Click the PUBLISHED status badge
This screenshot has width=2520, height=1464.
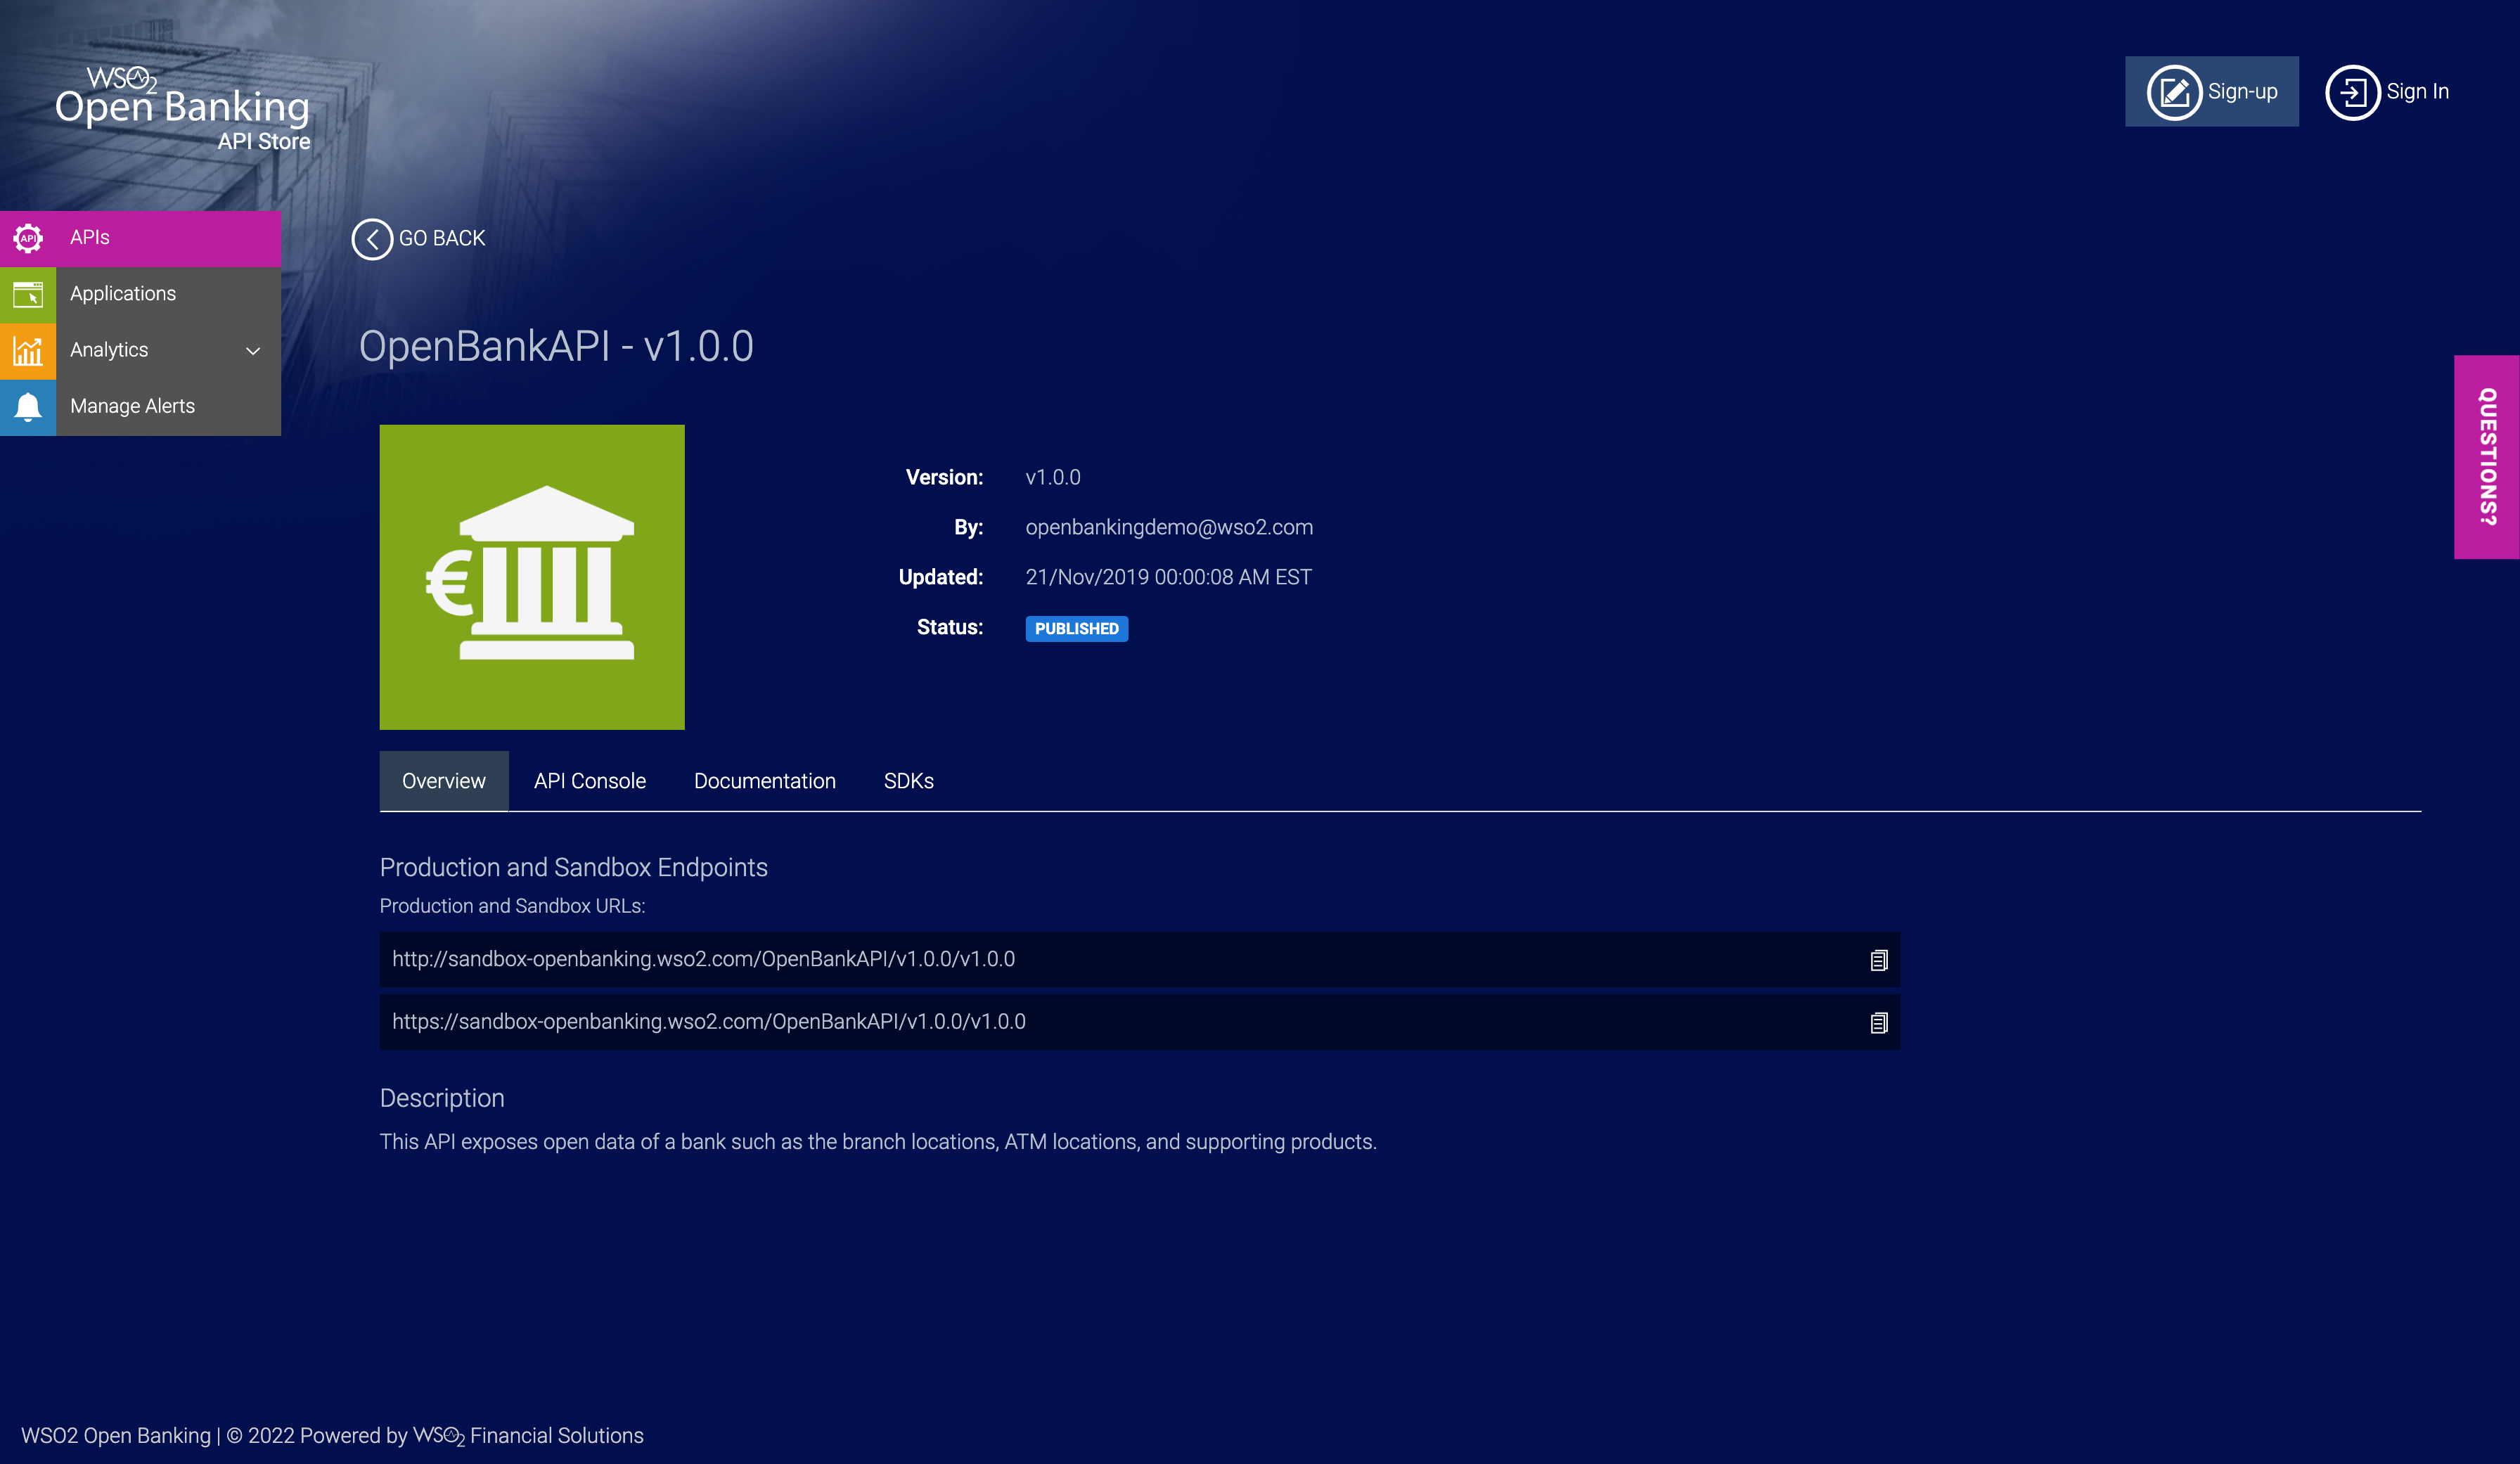pos(1076,628)
